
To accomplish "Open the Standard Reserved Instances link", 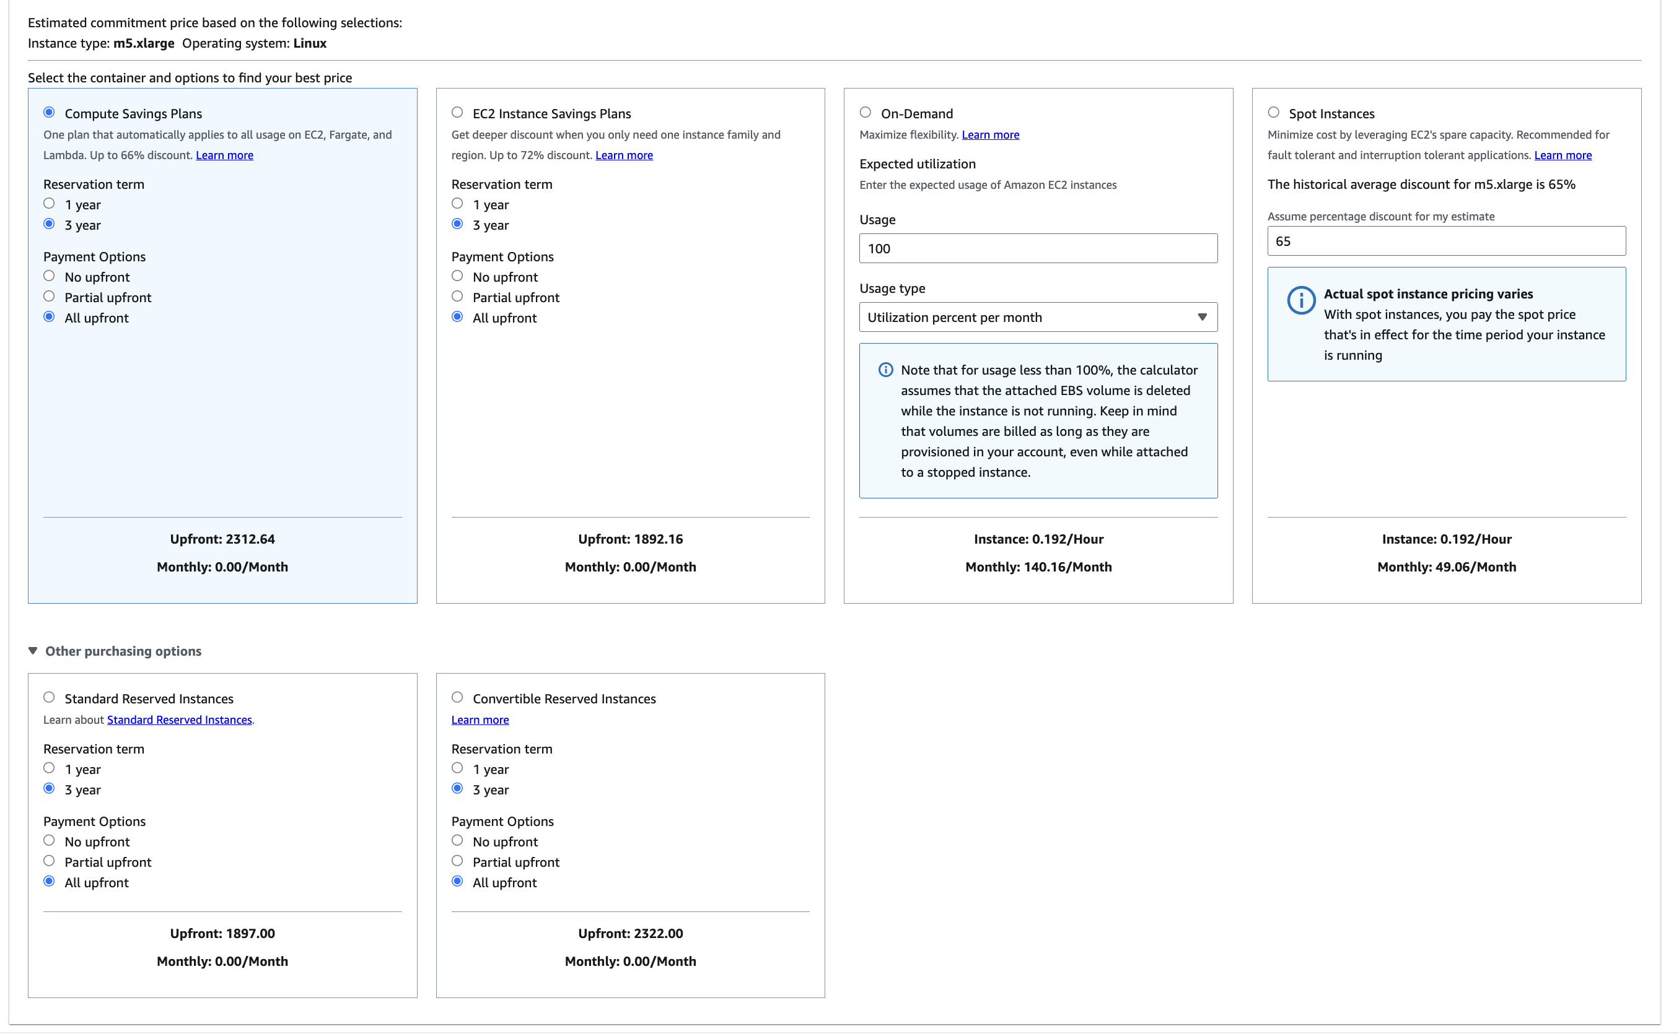I will point(179,720).
